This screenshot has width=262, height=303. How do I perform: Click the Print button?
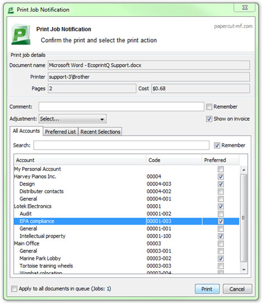pyautogui.click(x=207, y=289)
